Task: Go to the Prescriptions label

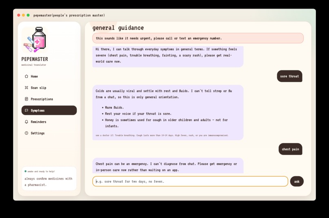Action: point(42,99)
